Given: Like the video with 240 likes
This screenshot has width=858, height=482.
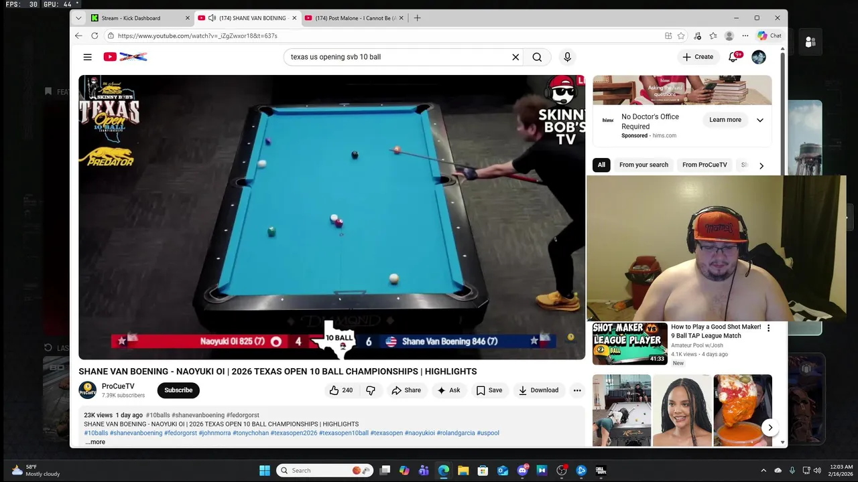Looking at the screenshot, I should (341, 390).
